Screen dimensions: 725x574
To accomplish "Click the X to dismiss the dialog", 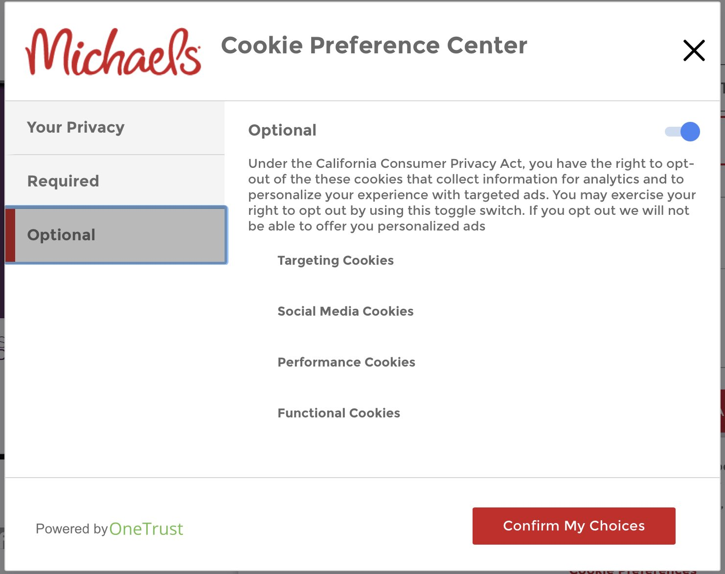I will (694, 50).
